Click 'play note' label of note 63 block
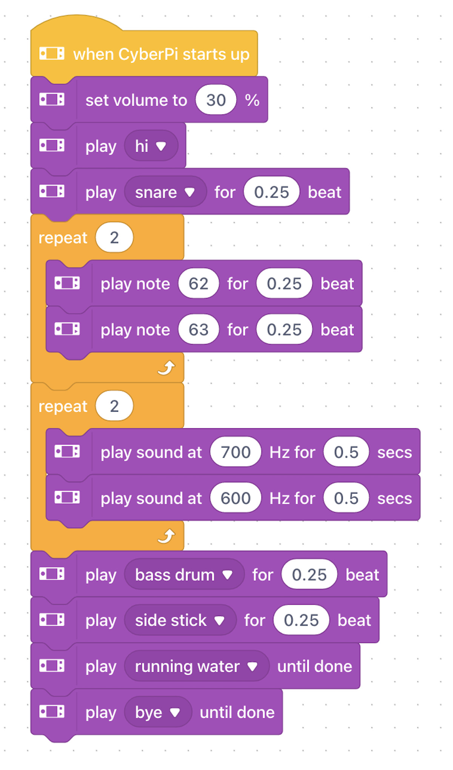The image size is (453, 770). click(135, 330)
